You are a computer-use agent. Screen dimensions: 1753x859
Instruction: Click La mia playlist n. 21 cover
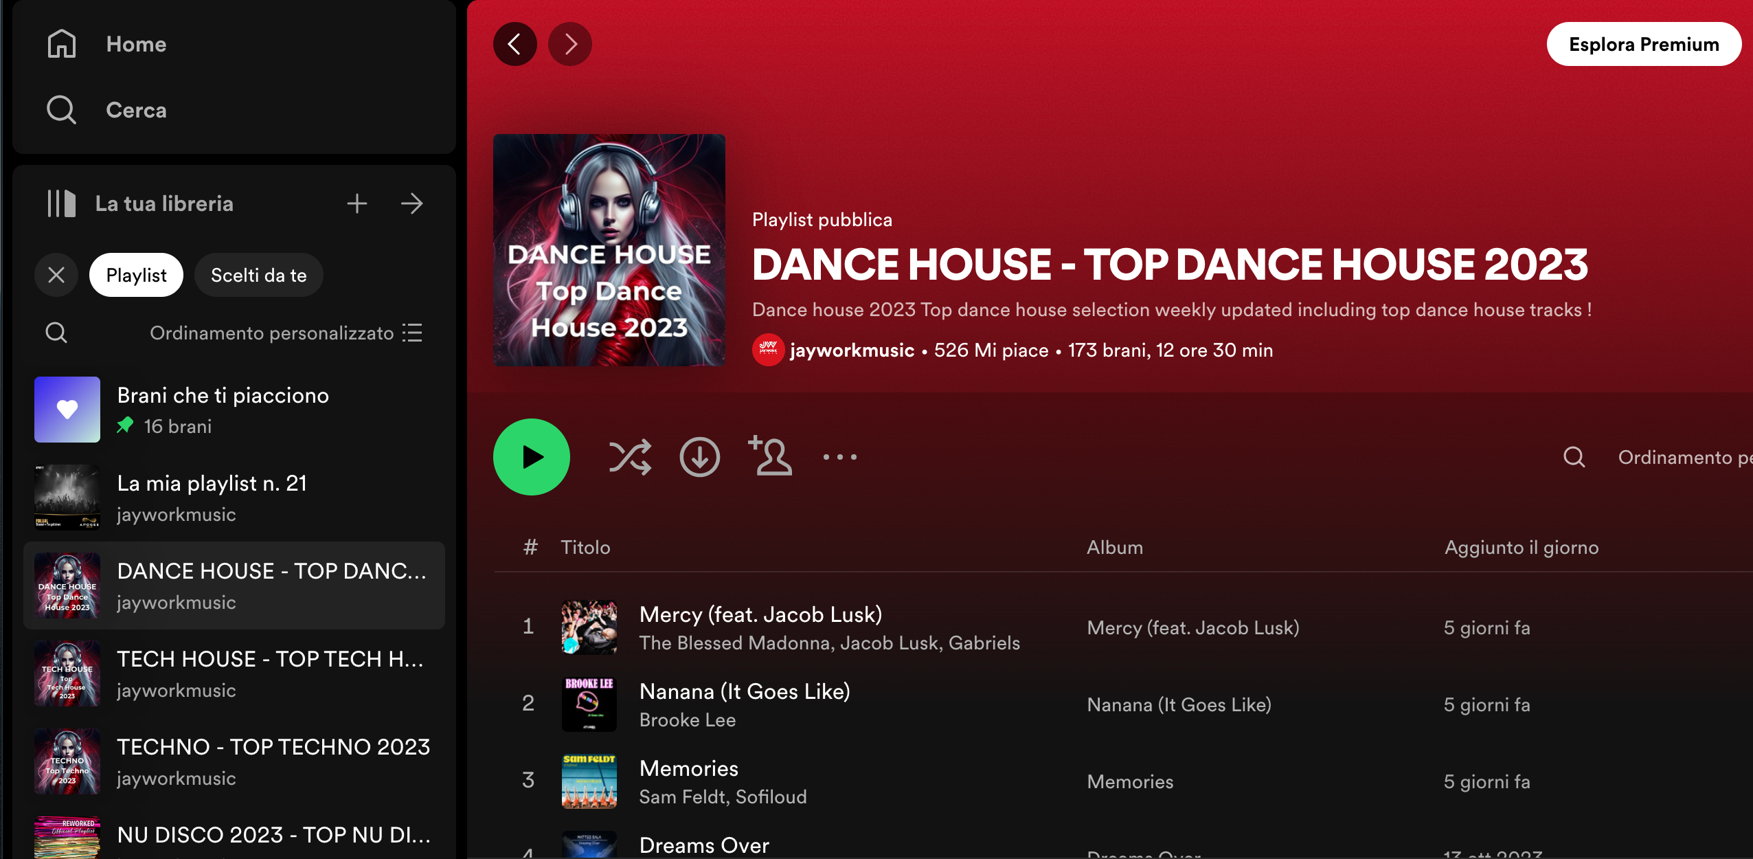(x=67, y=498)
